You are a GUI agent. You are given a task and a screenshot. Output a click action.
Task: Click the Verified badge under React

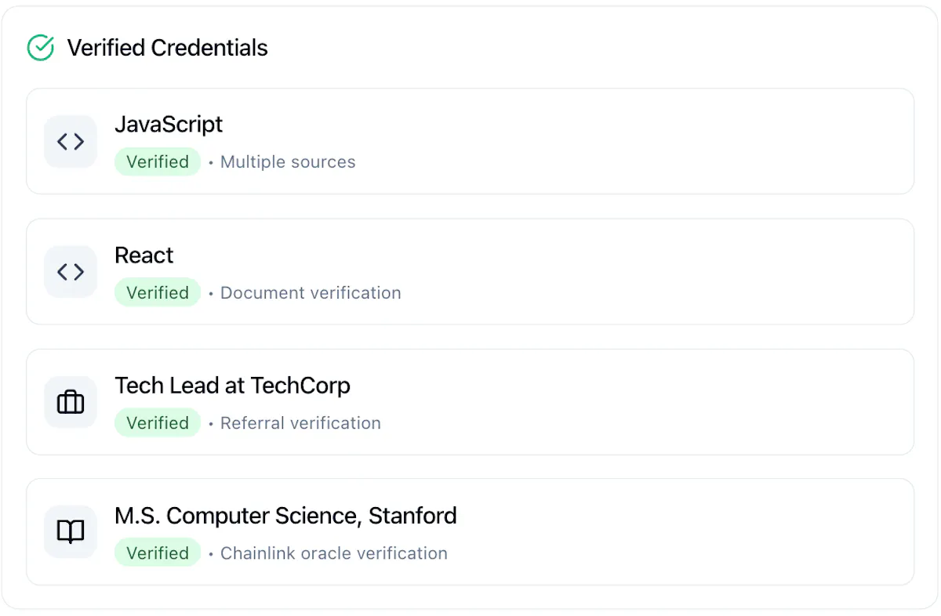(158, 293)
